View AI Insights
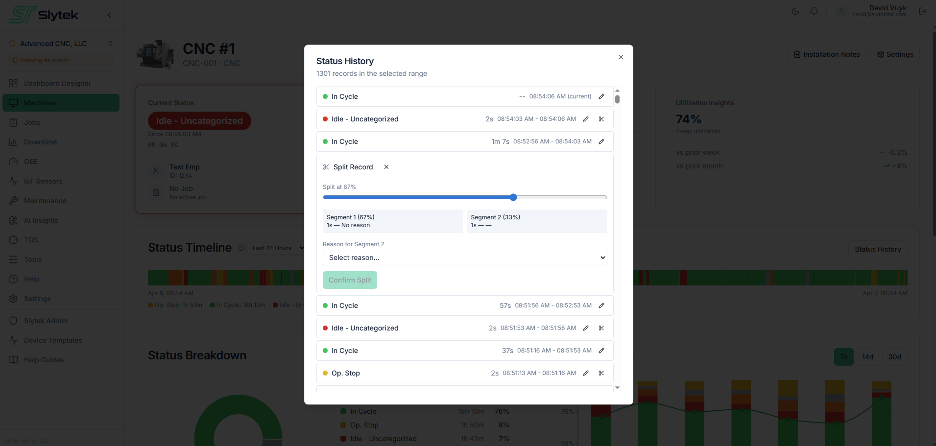The width and height of the screenshot is (936, 446). coord(61,220)
